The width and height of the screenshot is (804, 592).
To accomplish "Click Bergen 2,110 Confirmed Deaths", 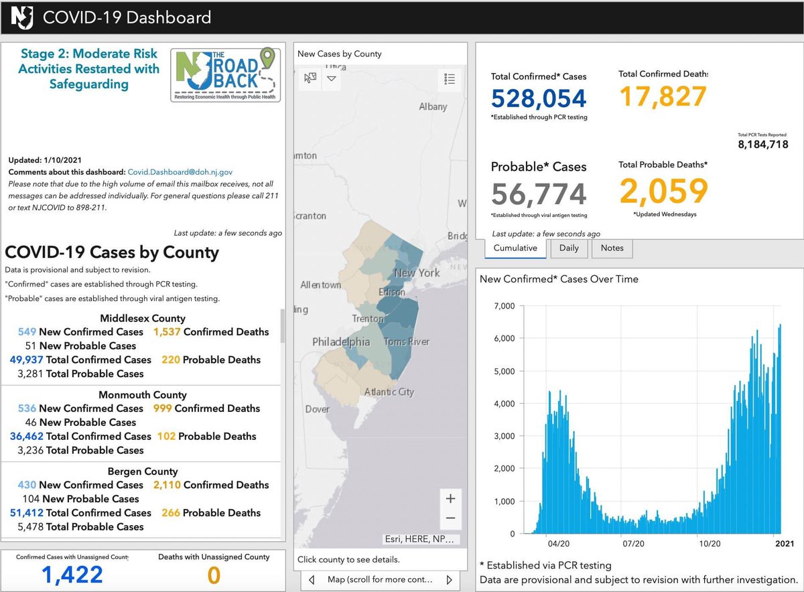I will [211, 484].
